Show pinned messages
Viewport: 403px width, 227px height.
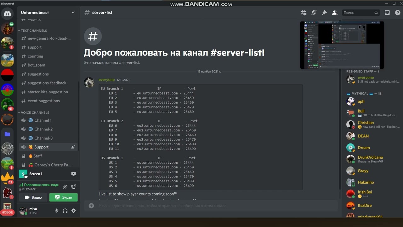tap(324, 13)
